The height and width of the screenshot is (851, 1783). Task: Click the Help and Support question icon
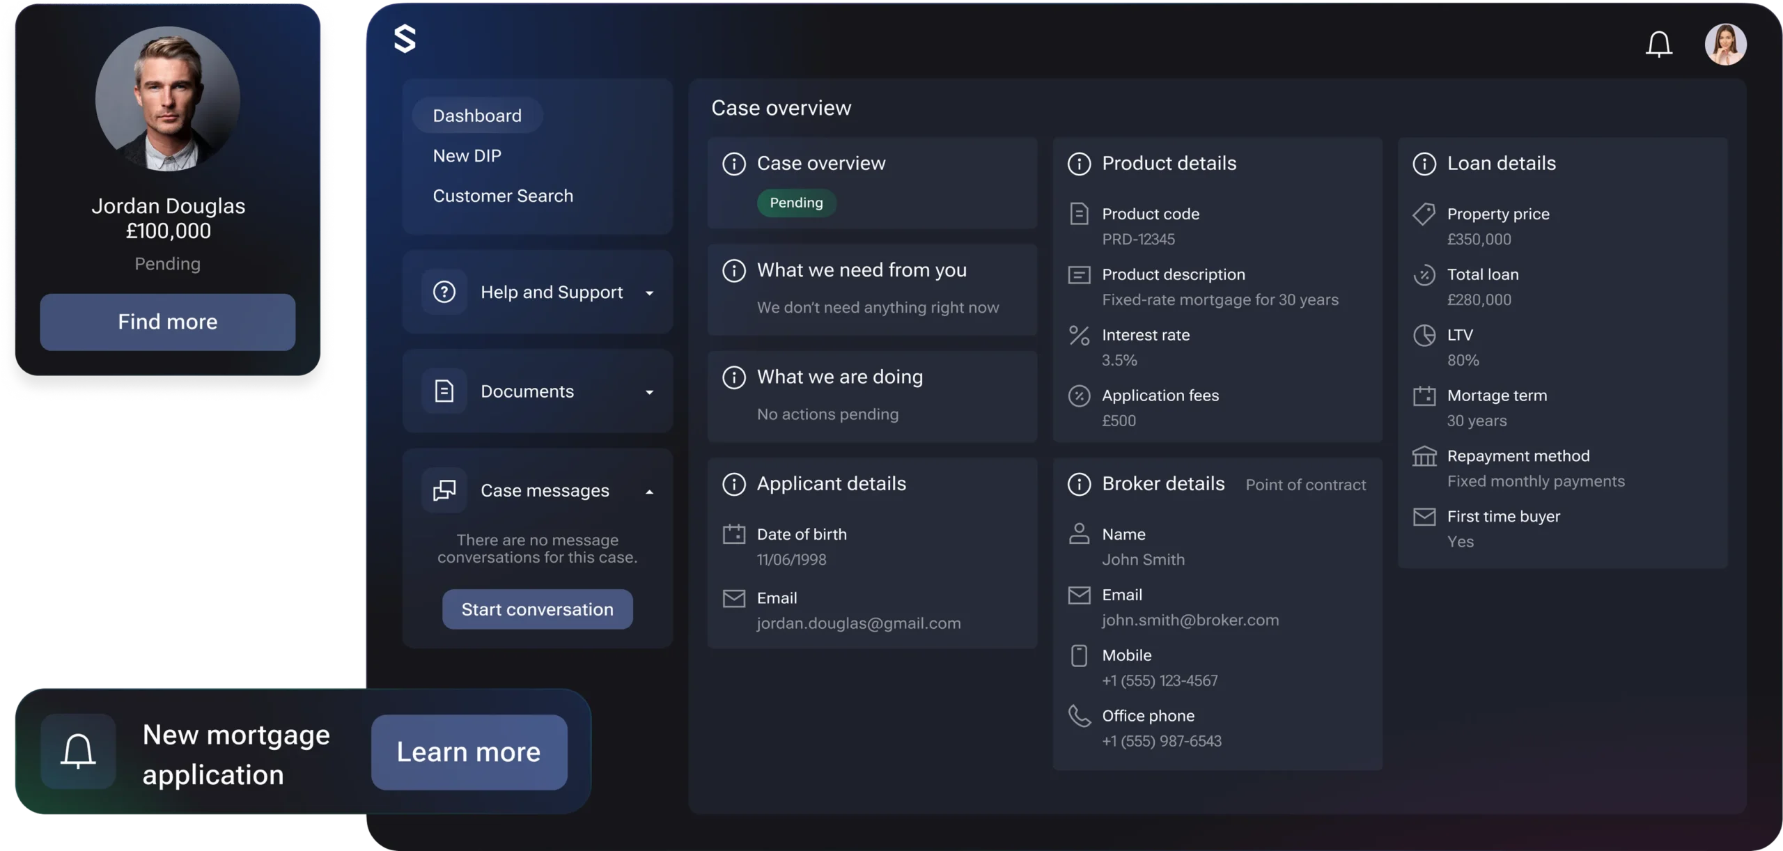[x=444, y=292]
